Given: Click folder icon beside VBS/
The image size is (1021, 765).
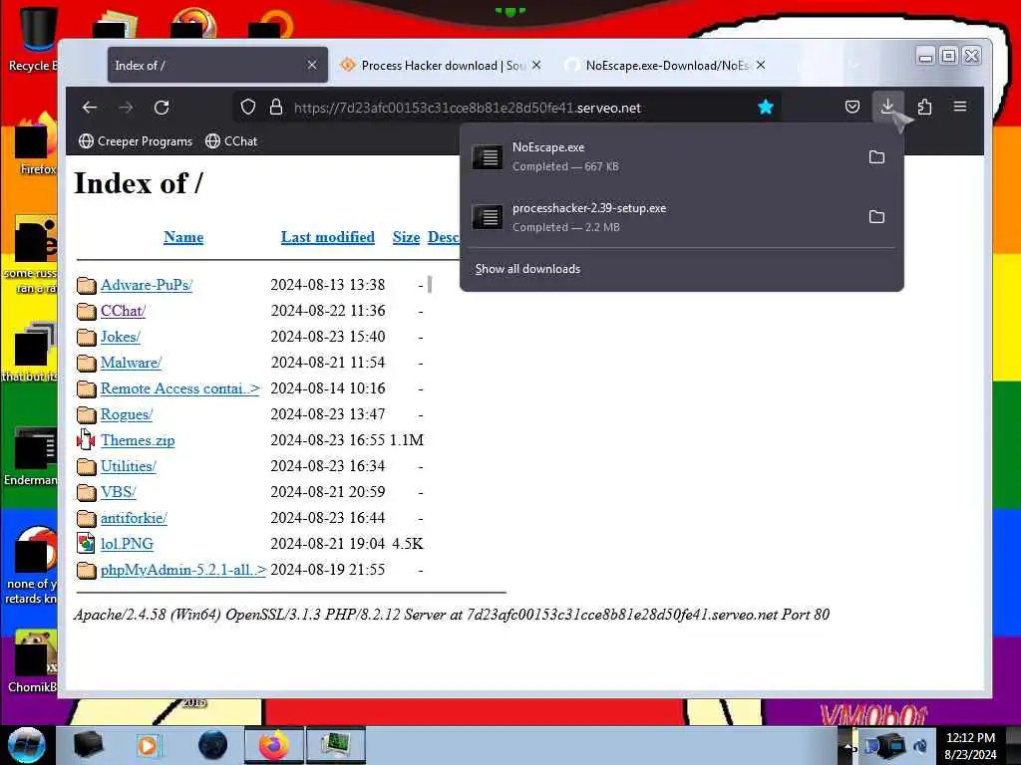Looking at the screenshot, I should (x=86, y=492).
